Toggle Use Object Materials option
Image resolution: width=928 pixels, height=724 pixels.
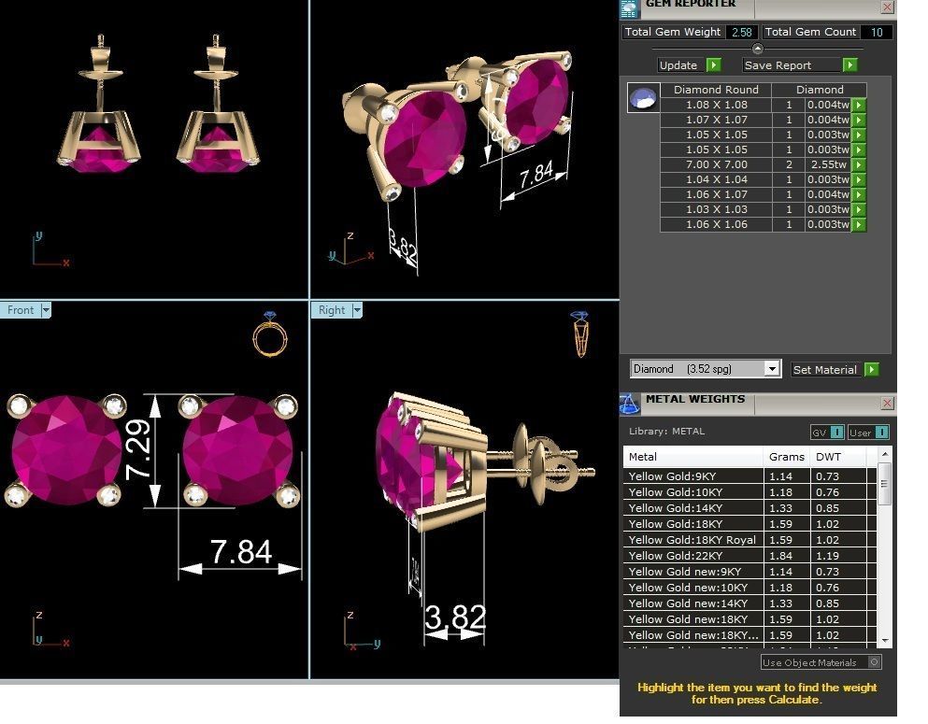click(x=821, y=662)
